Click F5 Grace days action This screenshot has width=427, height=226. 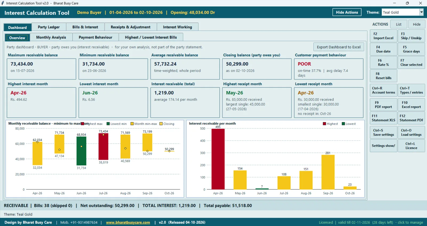pyautogui.click(x=411, y=49)
